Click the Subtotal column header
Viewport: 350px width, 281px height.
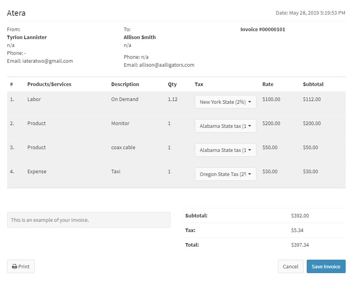(313, 84)
